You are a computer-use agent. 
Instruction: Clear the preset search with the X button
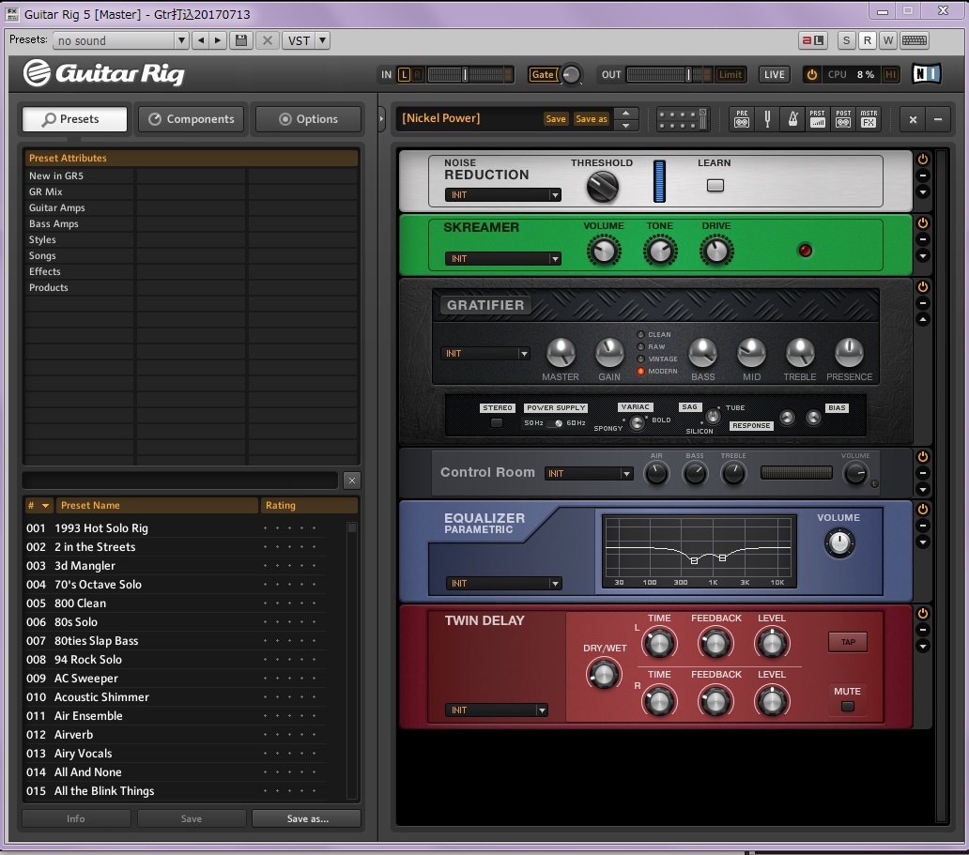pyautogui.click(x=351, y=481)
